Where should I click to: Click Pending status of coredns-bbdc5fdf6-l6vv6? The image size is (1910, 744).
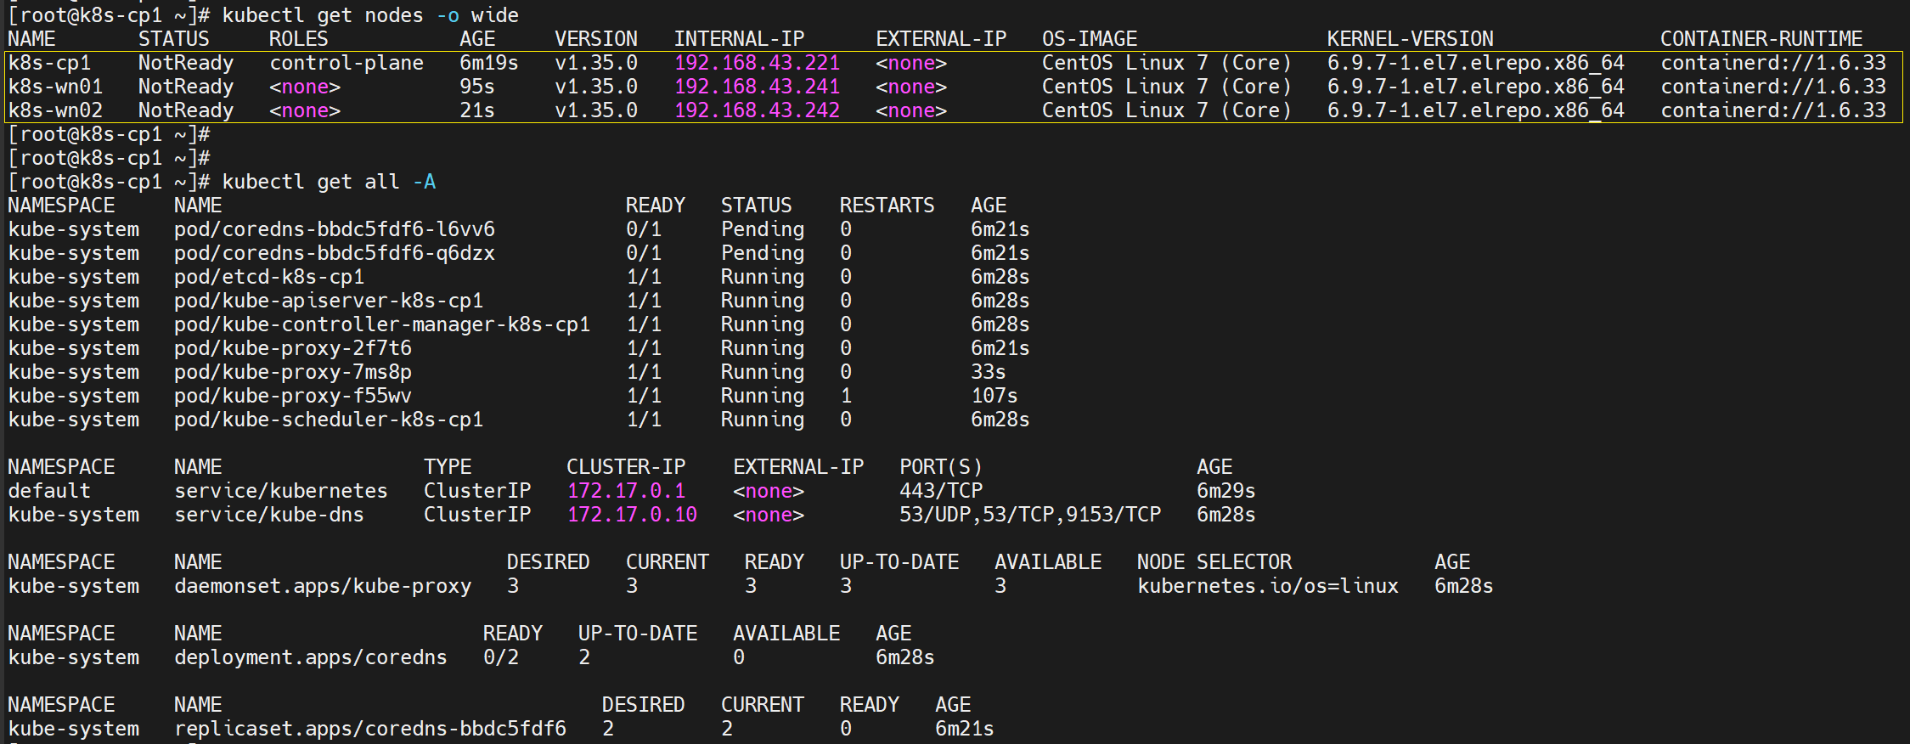click(763, 229)
